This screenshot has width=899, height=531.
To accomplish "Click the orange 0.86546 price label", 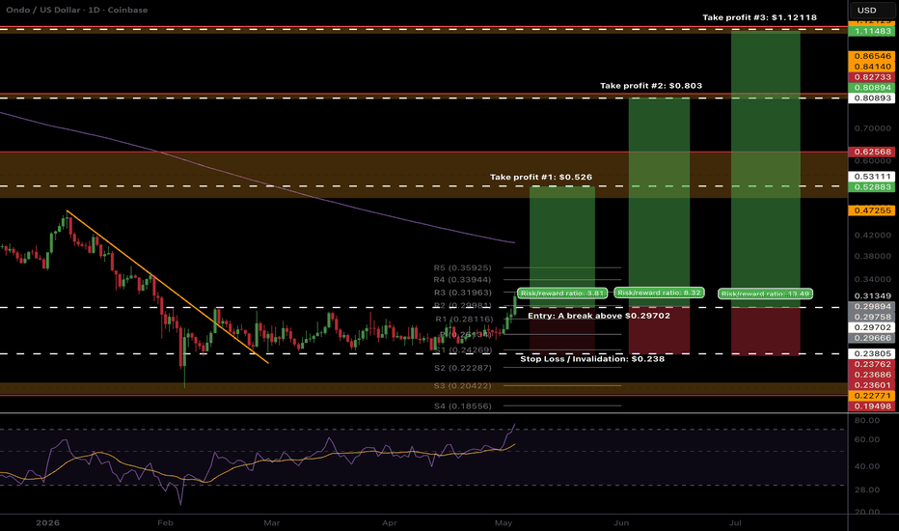I will pos(871,56).
